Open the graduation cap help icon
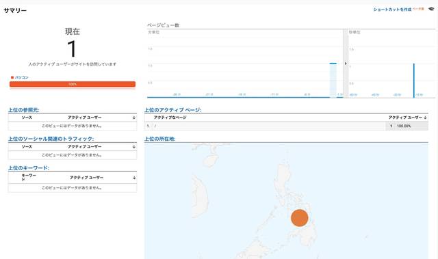 pos(431,9)
